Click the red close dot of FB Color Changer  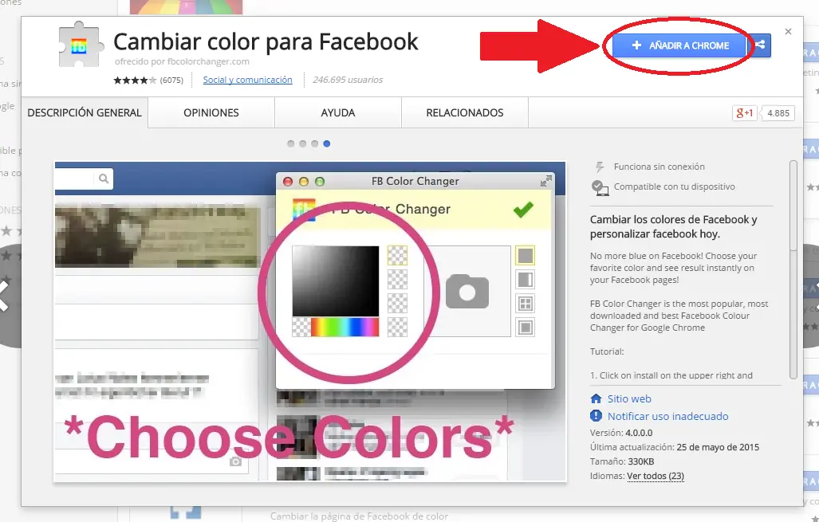(288, 182)
